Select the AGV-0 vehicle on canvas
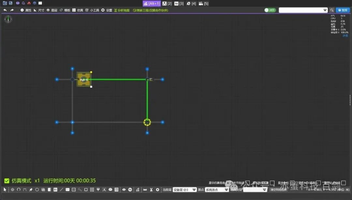This screenshot has width=352, height=200. (x=84, y=79)
